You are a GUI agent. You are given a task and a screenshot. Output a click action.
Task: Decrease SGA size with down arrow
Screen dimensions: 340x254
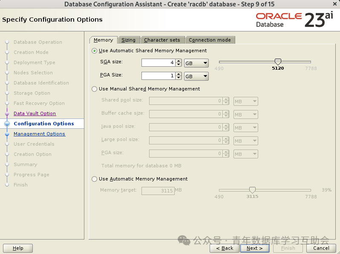tap(179, 65)
